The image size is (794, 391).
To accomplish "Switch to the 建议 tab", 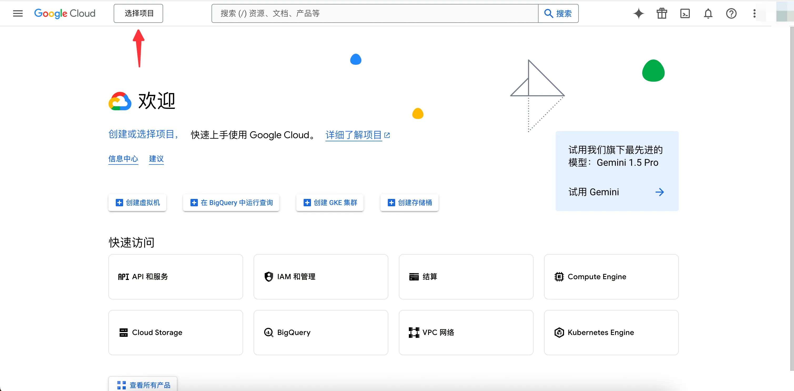I will tap(156, 159).
